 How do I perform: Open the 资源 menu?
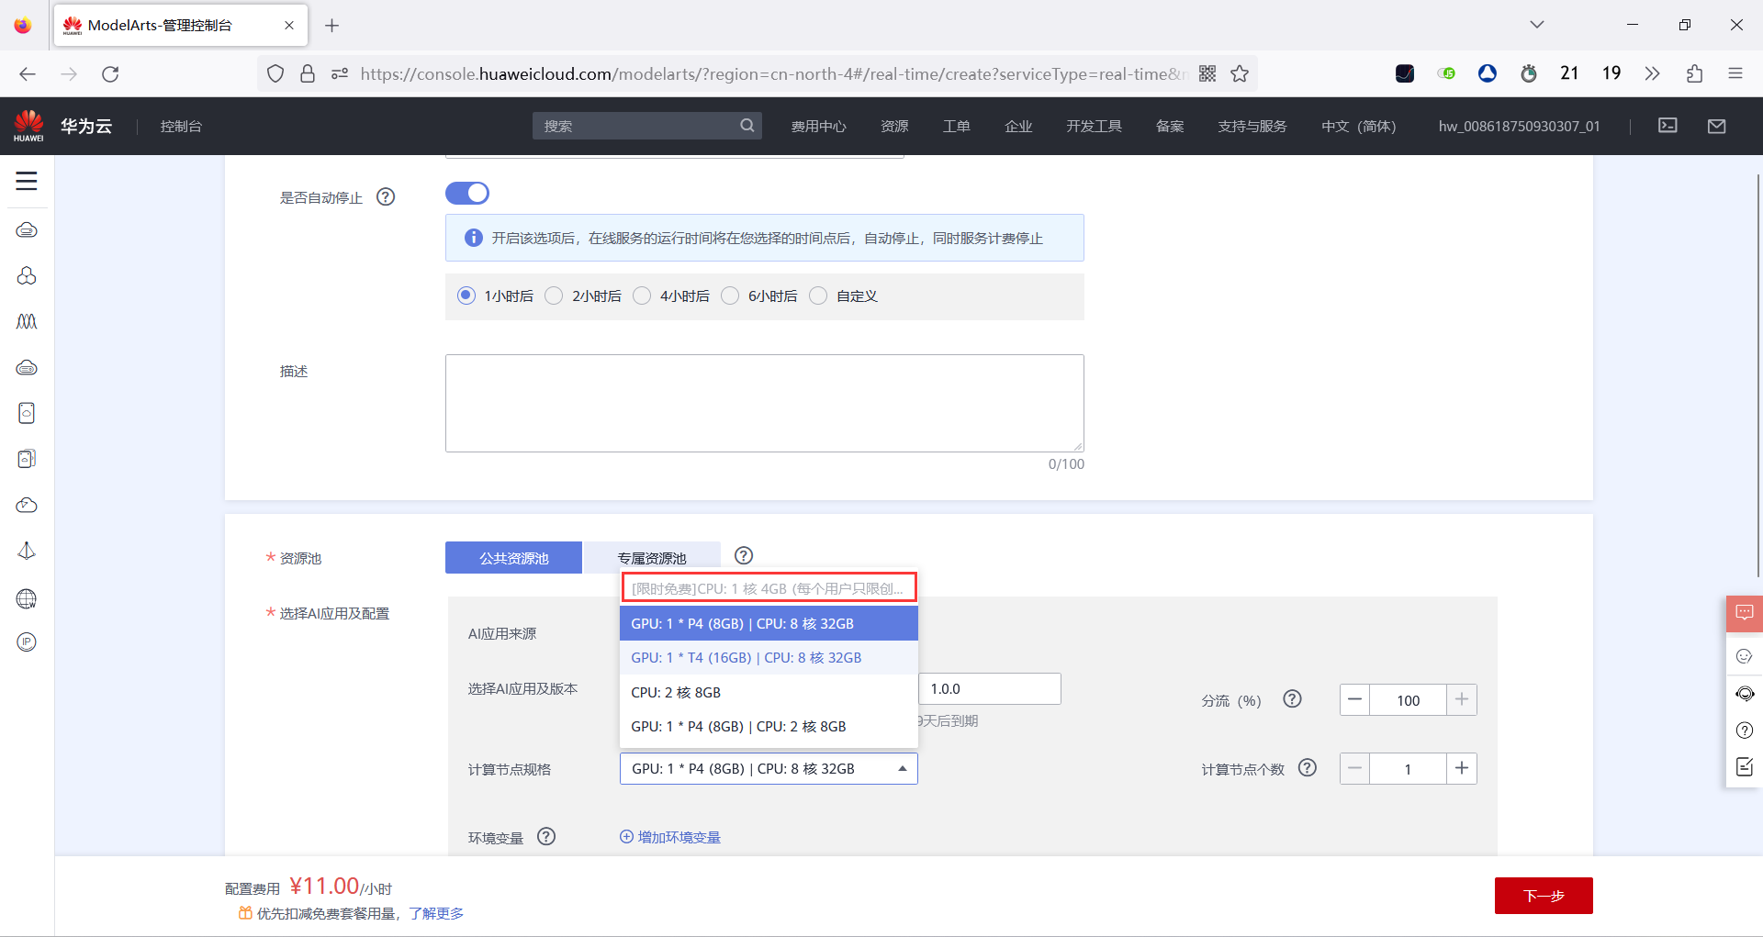pos(894,127)
